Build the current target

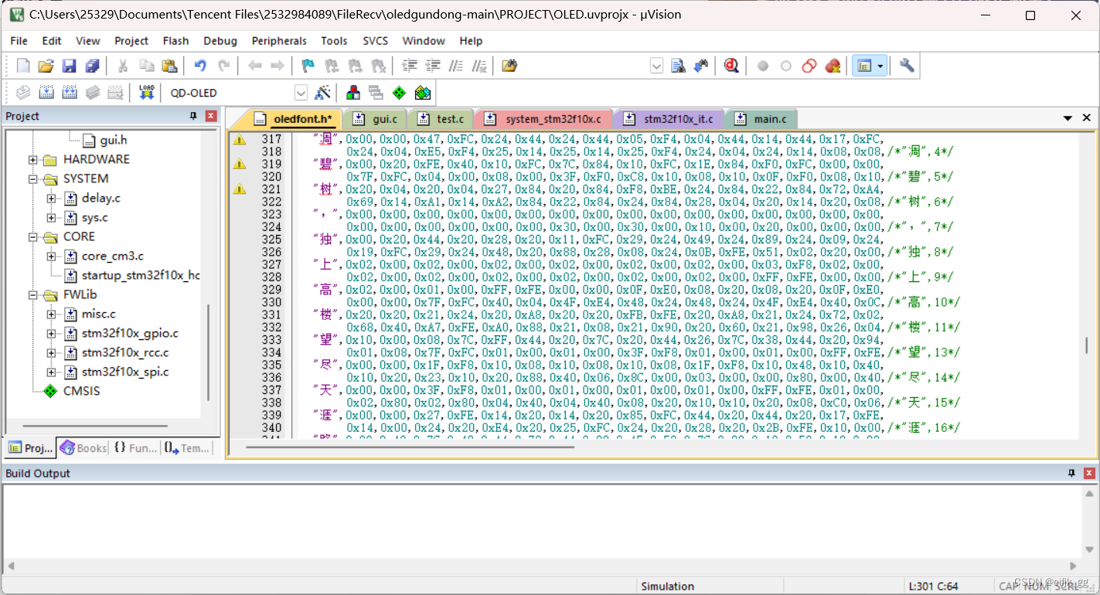[x=46, y=92]
